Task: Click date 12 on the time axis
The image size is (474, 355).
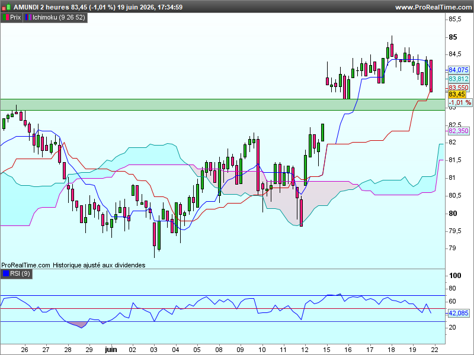Action: point(305,350)
